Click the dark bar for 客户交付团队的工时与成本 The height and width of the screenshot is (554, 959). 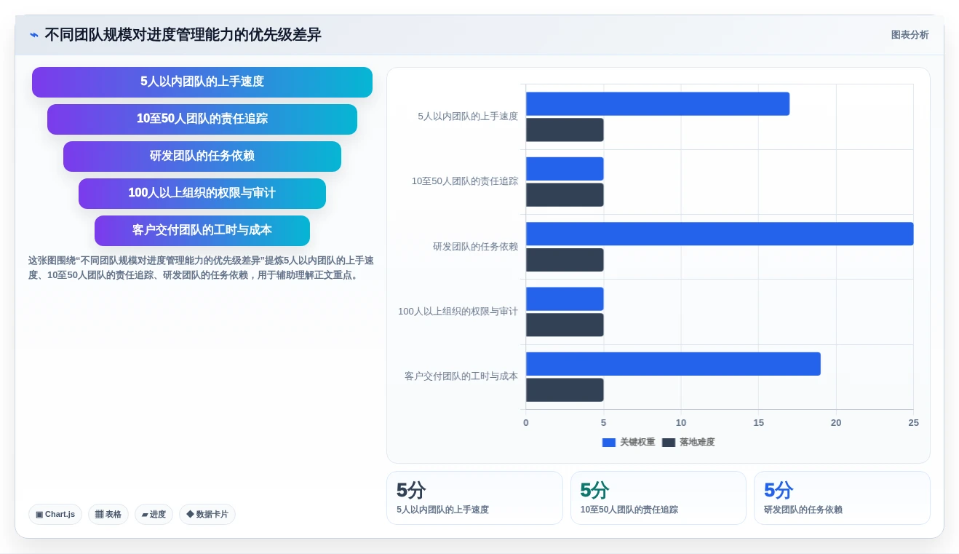(x=565, y=390)
